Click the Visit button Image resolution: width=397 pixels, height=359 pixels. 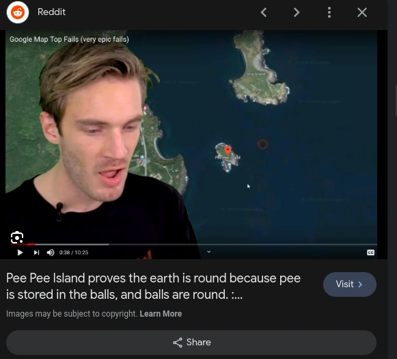click(x=350, y=284)
